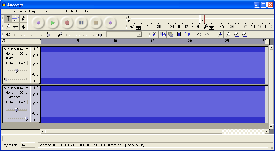The image size is (275, 151).
Task: Mute the 16-bit audio track
Action: 10,63
